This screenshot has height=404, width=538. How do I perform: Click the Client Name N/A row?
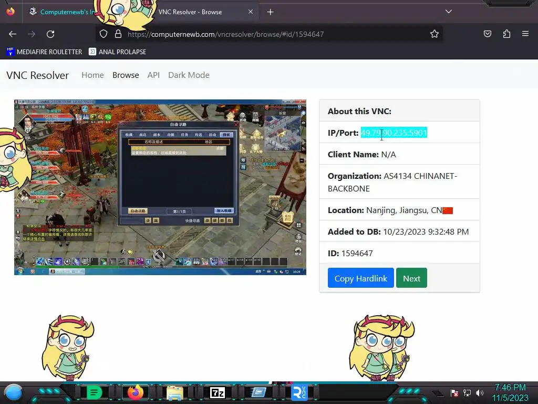tap(399, 154)
